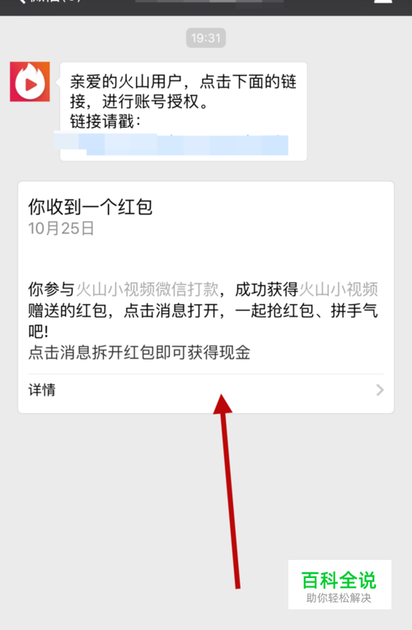Click the 百科全说 watermark logo
Screen dimensions: 412x630
click(339, 581)
